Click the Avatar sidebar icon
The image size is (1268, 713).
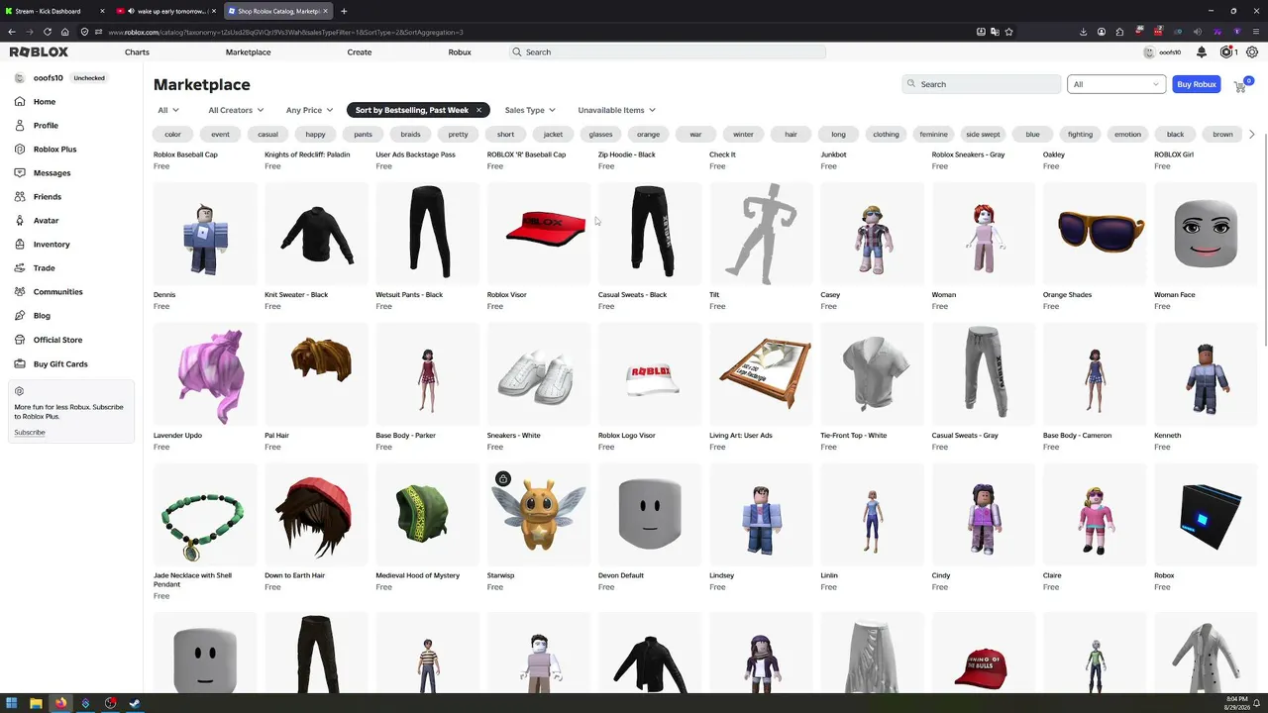(19, 220)
